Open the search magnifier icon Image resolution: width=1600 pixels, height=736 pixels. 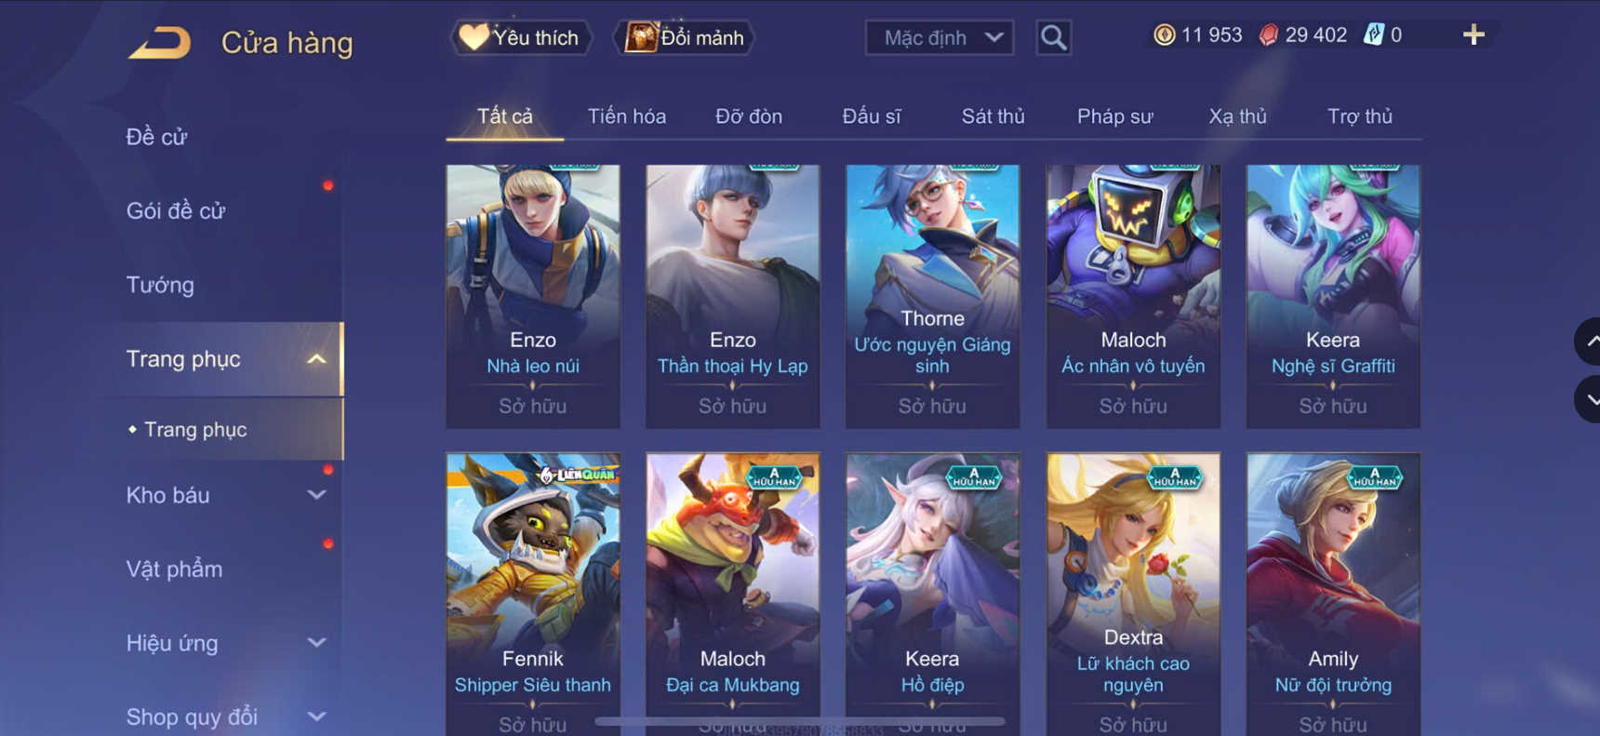coord(1053,38)
